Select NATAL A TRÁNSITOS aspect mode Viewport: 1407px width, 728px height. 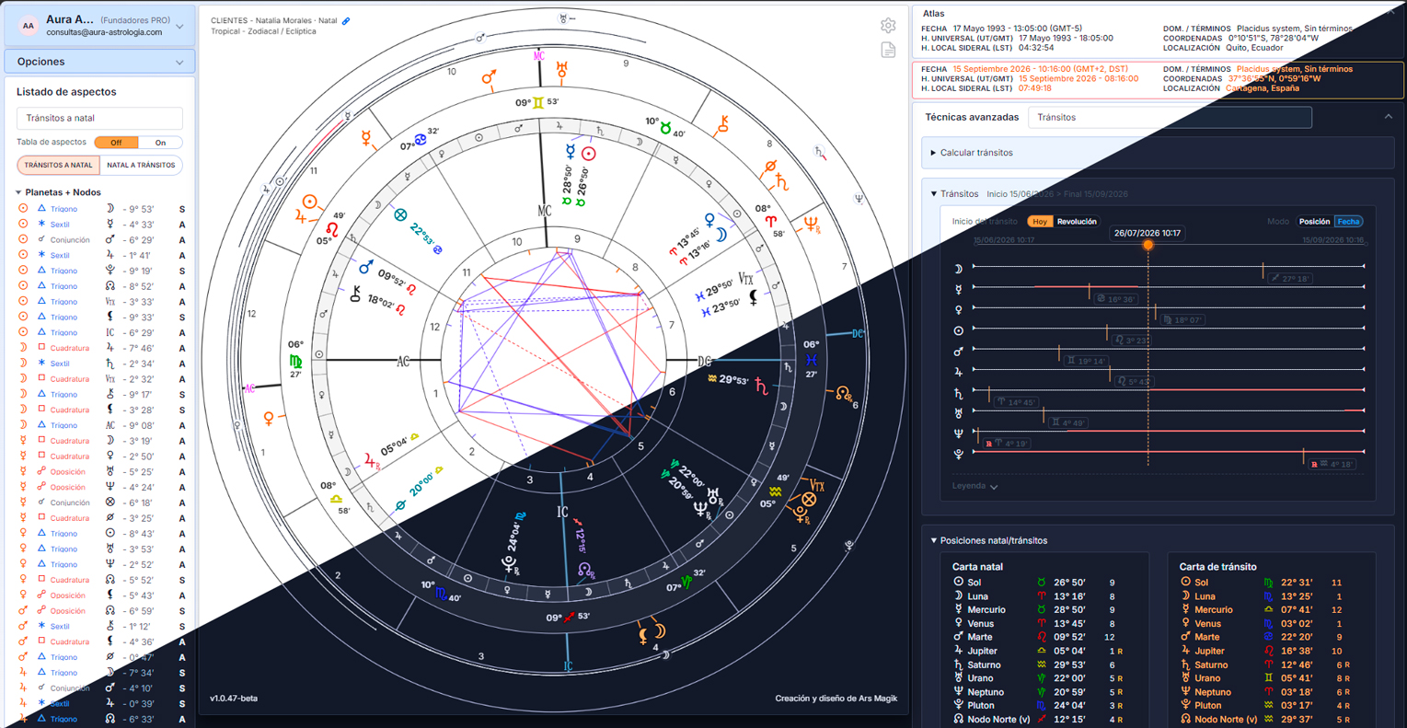pos(141,166)
